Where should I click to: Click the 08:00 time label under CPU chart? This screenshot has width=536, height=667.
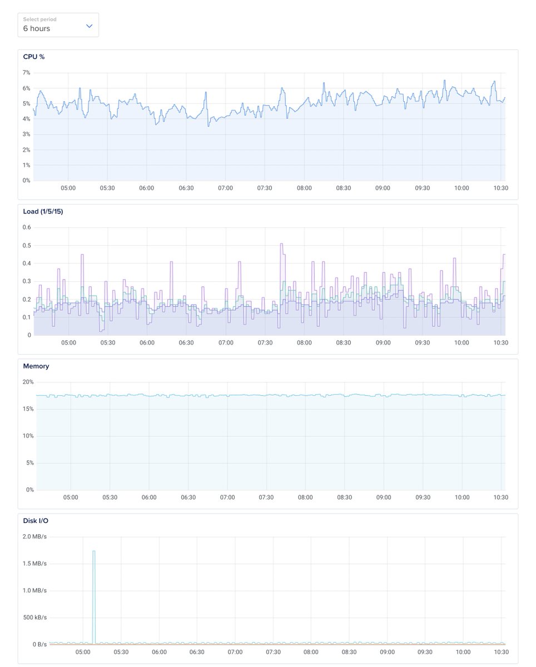coord(304,188)
